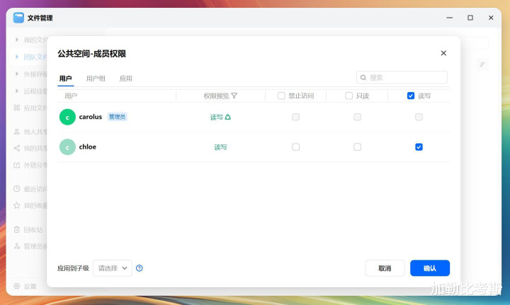Expand the 外接存储 sidebar arrow
Screen dimensions: 510x305
pyautogui.click(x=17, y=74)
